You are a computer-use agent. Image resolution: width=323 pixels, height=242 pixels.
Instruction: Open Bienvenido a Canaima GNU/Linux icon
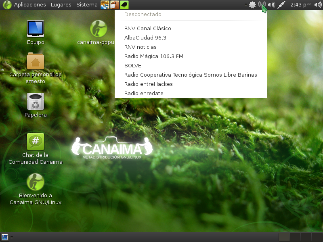click(x=36, y=182)
